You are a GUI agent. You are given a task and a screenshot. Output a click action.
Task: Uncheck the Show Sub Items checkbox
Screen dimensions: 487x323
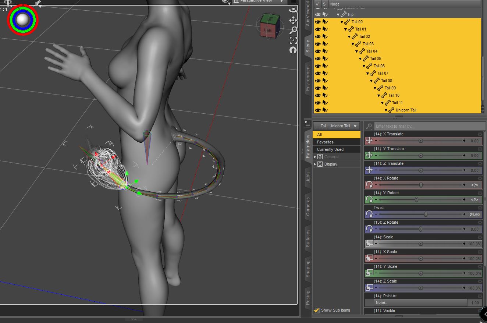(x=316, y=310)
